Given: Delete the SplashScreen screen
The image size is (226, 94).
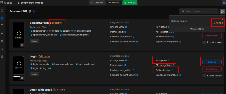Looking at the screenshot, I should pos(212,35).
